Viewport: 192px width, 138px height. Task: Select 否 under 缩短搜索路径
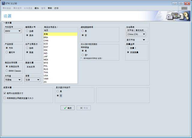pos(83,35)
